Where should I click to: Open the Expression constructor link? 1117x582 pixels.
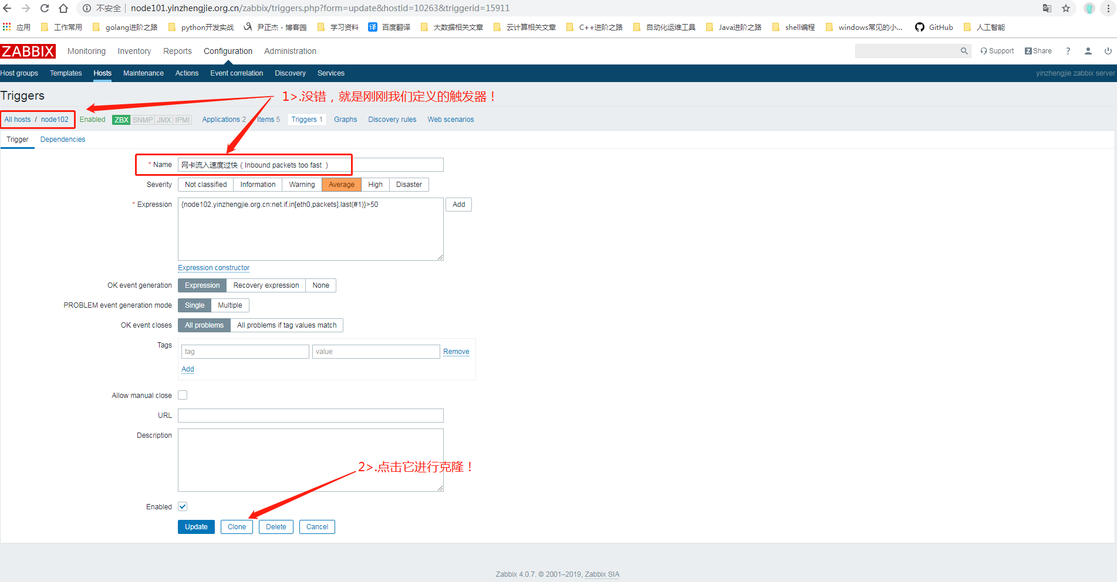click(214, 268)
